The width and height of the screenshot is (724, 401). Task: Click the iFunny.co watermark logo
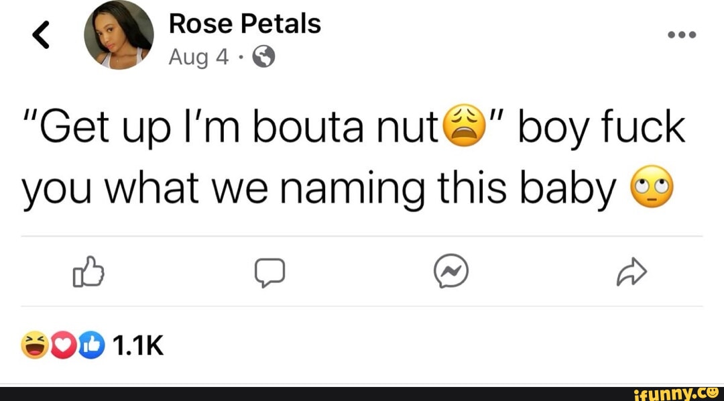(683, 392)
